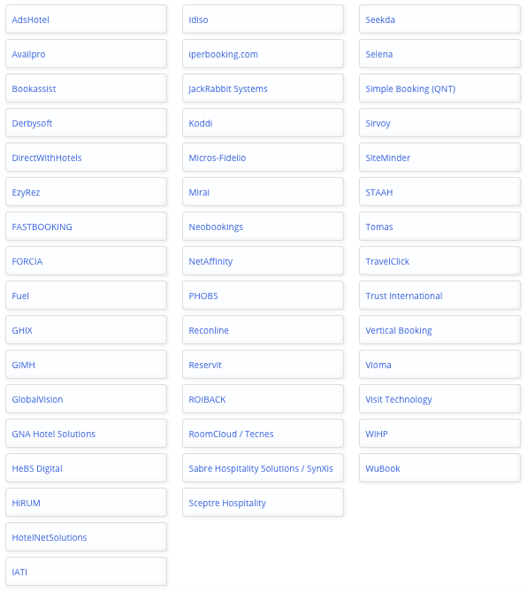Open JackRabbit Systems
The width and height of the screenshot is (527, 593).
(263, 89)
